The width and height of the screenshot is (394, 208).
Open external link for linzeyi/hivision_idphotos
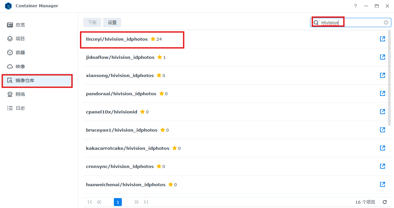[382, 39]
